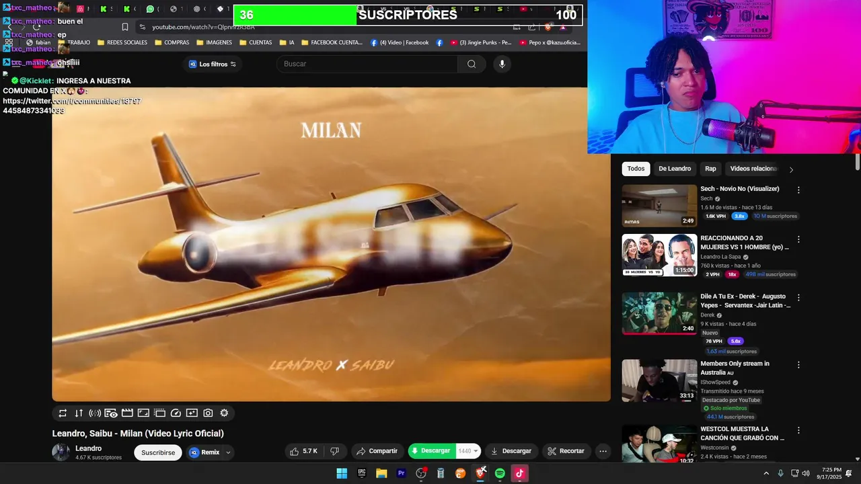Open the Los filtros button
Viewport: 861px width, 484px height.
point(213,64)
